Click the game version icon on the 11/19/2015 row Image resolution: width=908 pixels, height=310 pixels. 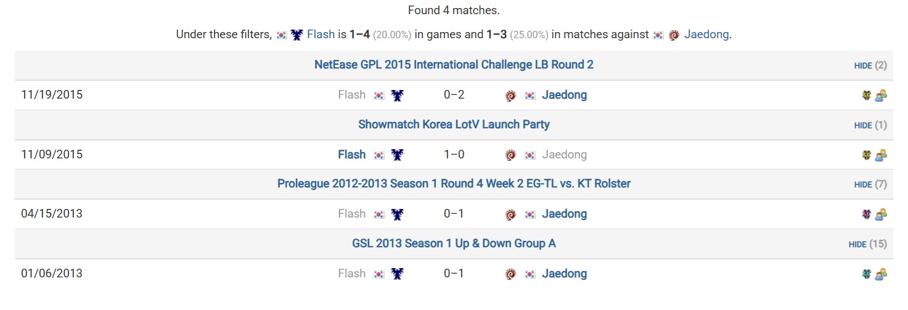pos(867,96)
